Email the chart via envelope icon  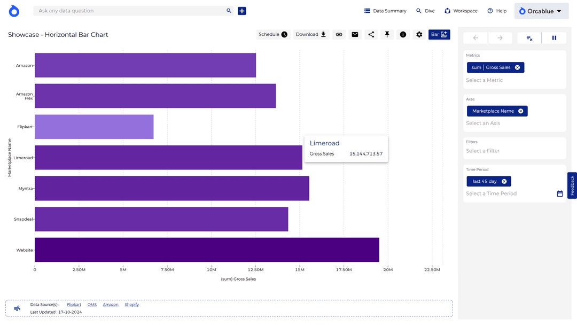(355, 35)
